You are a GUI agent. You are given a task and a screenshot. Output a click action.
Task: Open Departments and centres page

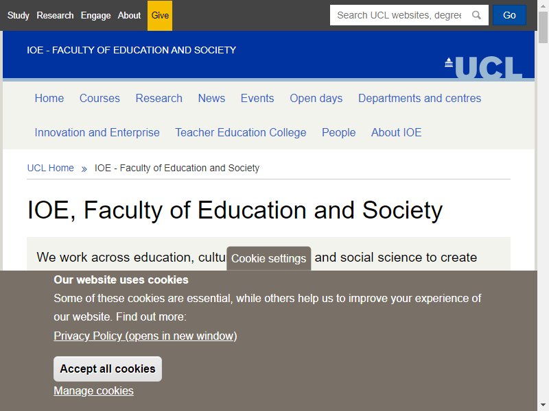pyautogui.click(x=419, y=98)
